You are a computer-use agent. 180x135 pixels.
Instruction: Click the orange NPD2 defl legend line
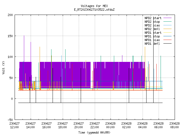[x=168, y=29]
